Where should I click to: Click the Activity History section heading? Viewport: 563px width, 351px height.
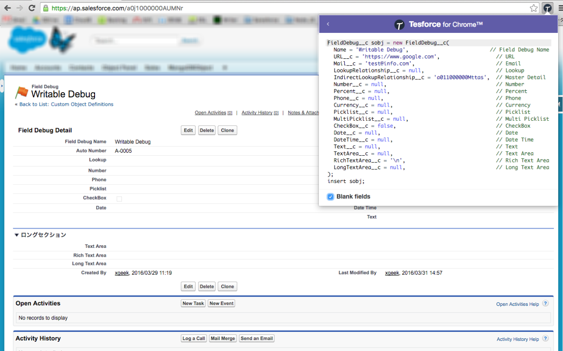(x=38, y=338)
